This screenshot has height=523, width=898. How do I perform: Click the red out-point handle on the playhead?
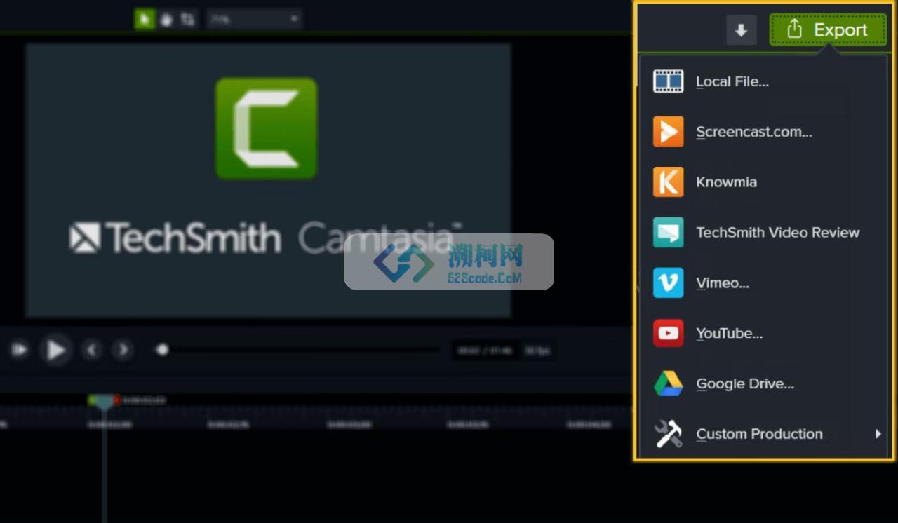click(117, 400)
